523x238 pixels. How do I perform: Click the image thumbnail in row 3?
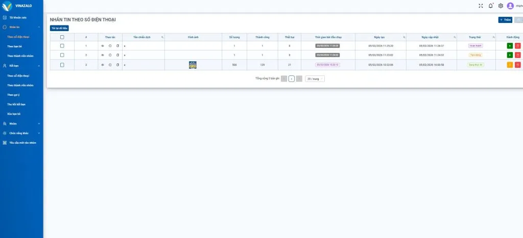(x=193, y=65)
